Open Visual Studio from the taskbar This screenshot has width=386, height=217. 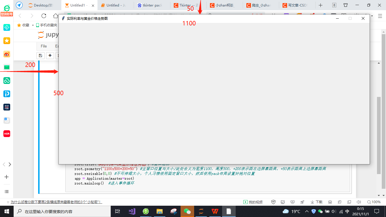point(132,211)
